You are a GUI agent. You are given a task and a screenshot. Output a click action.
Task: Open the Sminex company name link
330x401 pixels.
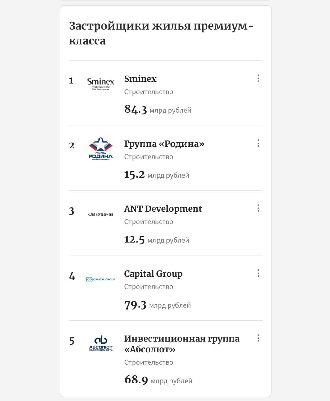[x=140, y=79]
